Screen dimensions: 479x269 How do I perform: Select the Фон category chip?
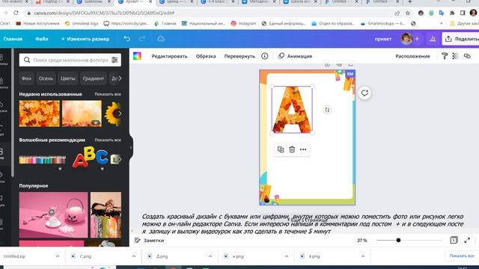(27, 78)
